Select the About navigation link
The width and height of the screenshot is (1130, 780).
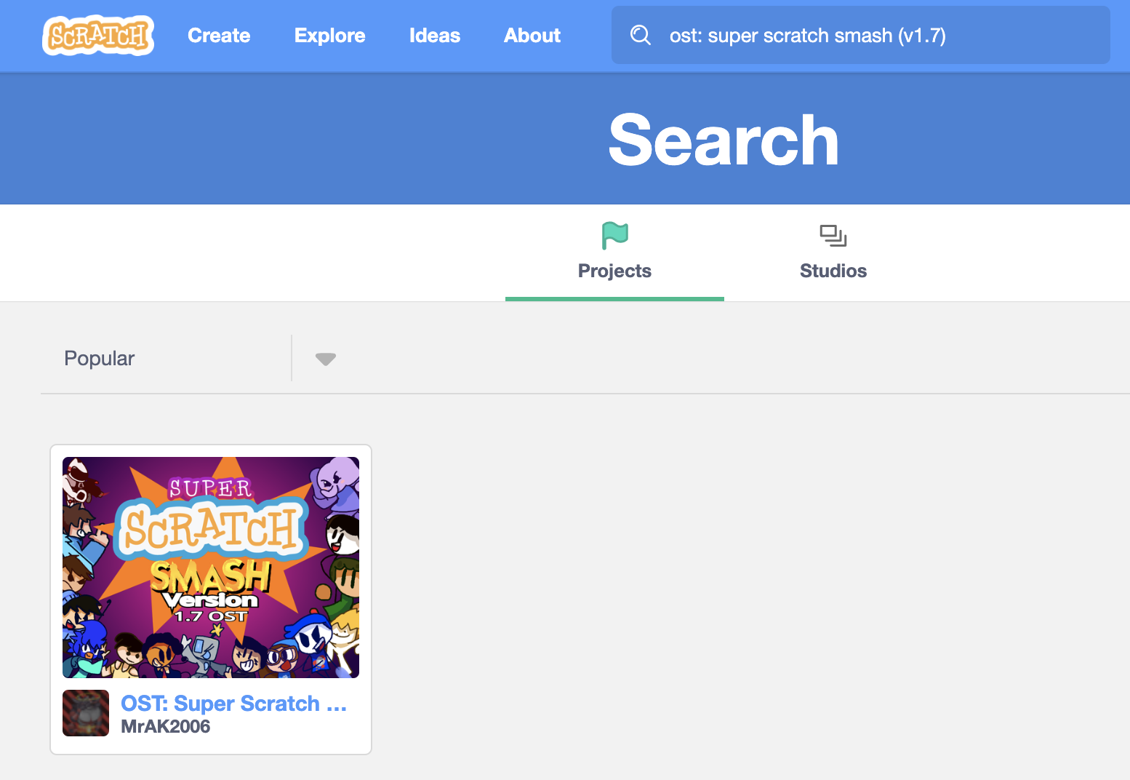point(532,36)
